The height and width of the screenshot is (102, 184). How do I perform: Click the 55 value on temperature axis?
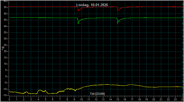[x=5, y=7]
